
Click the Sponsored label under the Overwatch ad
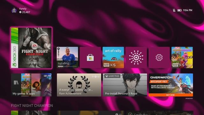click(x=189, y=98)
